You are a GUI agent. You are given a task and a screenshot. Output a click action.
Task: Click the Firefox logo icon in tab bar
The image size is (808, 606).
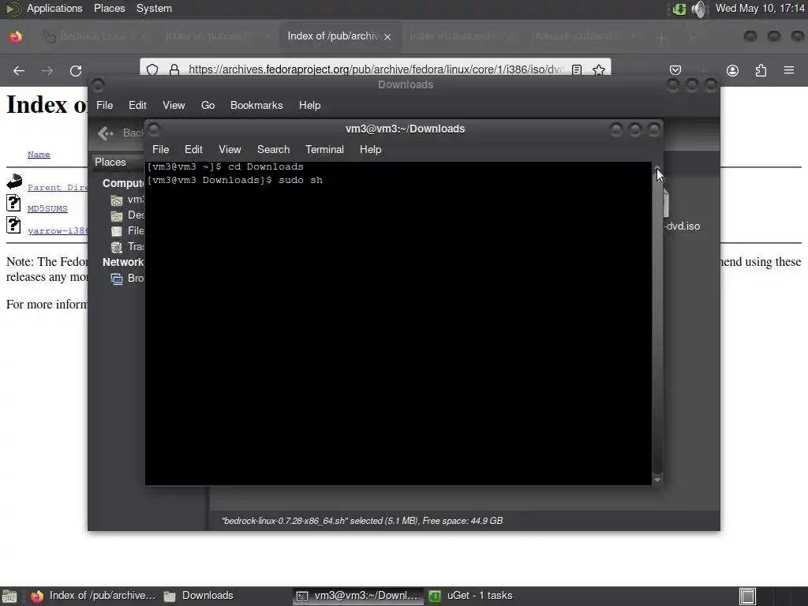pyautogui.click(x=16, y=36)
